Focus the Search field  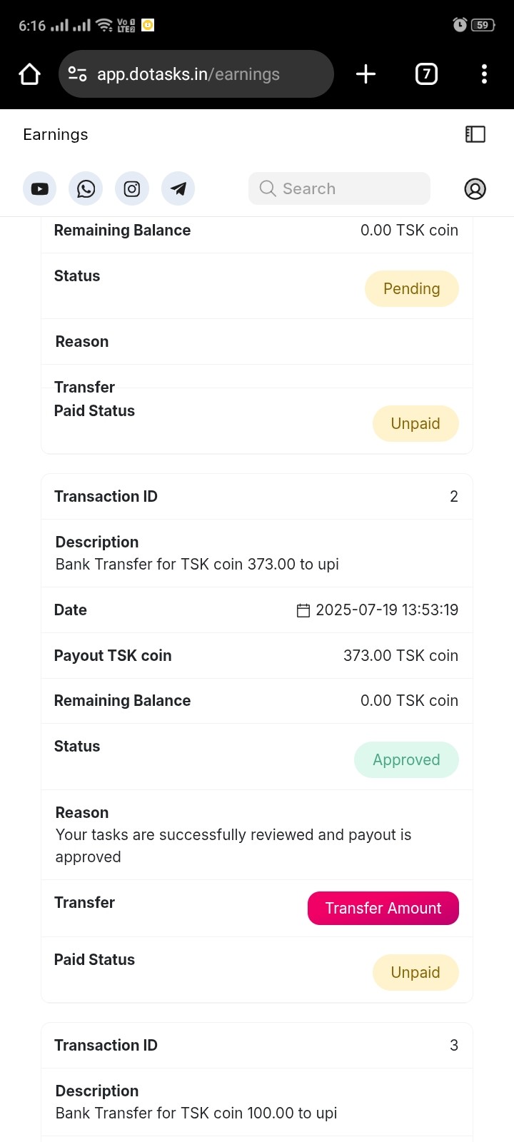340,188
